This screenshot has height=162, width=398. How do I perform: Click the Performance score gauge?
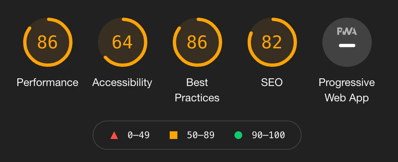47,42
